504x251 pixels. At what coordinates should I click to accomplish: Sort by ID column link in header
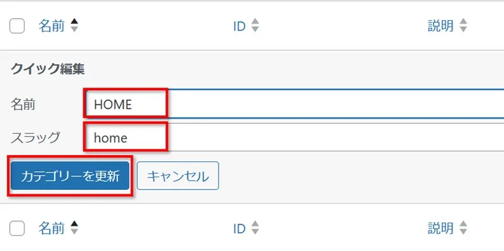(239, 26)
